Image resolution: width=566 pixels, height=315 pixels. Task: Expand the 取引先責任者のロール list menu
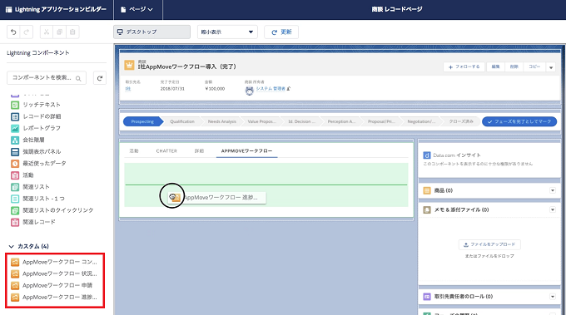pos(553,297)
